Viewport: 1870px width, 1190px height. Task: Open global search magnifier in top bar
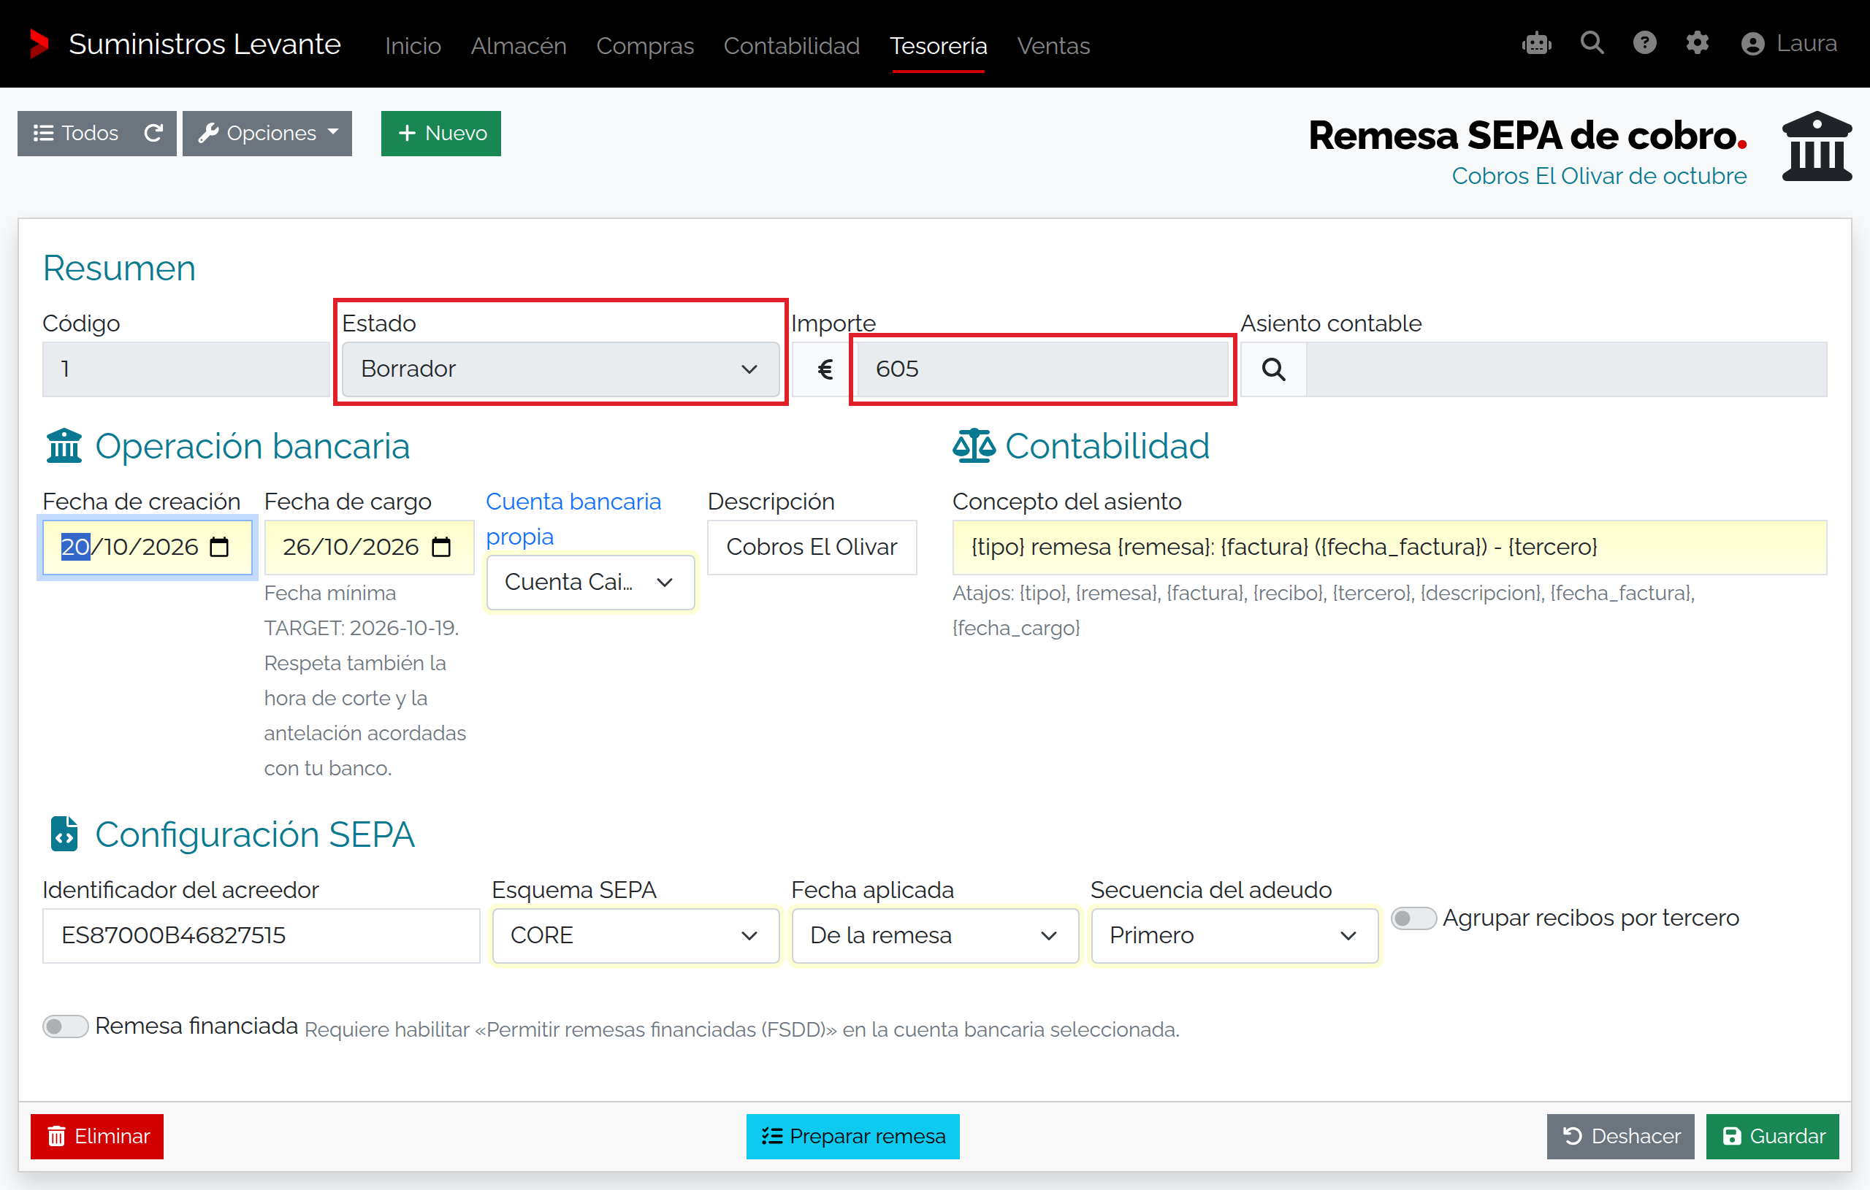[1592, 42]
